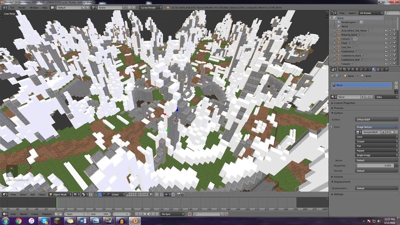Open the Particles properties tab icon

[x=382, y=69]
